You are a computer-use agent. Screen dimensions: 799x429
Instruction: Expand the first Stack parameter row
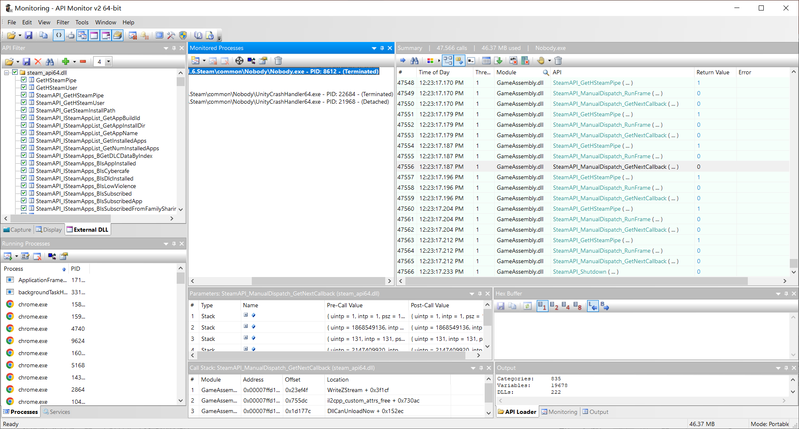pyautogui.click(x=246, y=315)
